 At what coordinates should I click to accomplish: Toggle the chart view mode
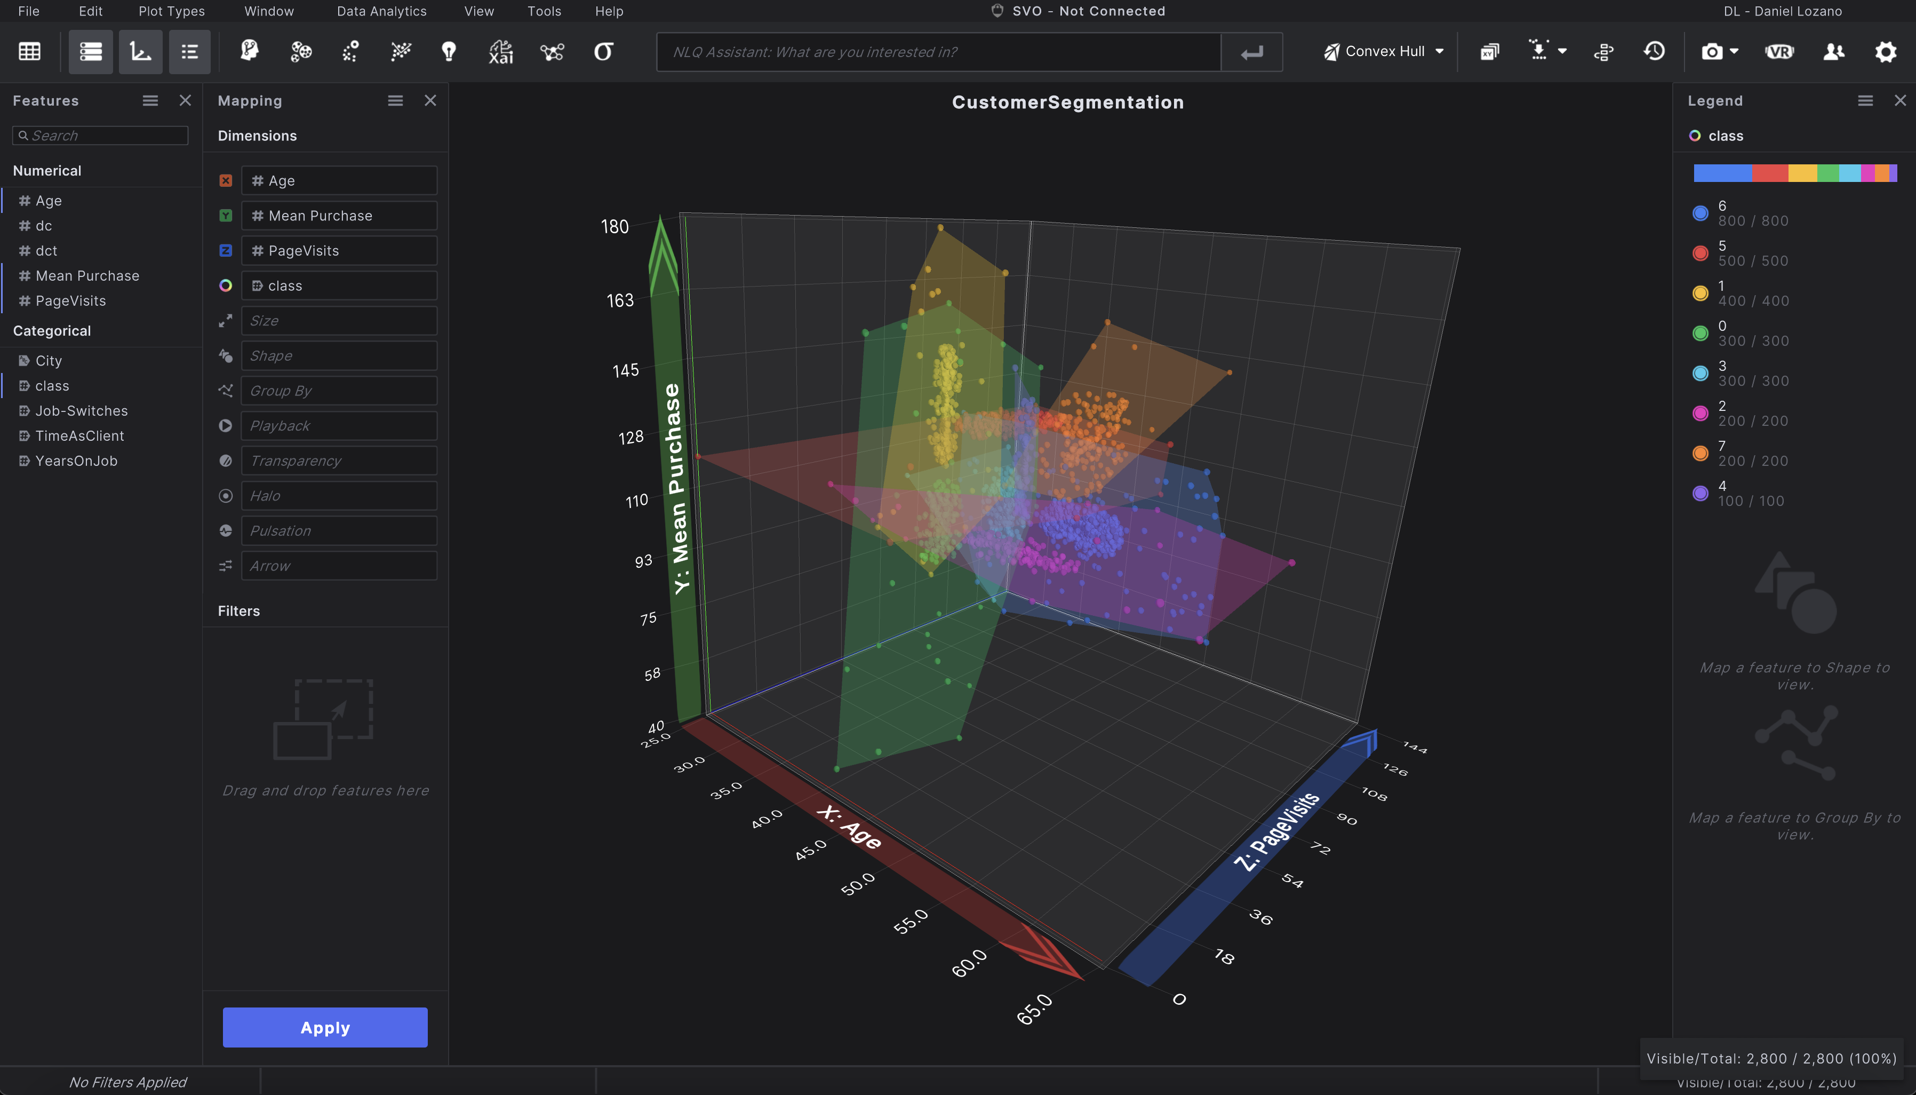coord(141,51)
